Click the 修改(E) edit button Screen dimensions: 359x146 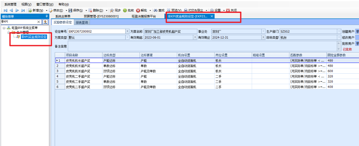[56, 10]
